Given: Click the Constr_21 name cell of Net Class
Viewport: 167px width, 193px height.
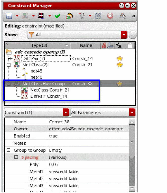Looking at the screenshot, I should tap(82, 65).
